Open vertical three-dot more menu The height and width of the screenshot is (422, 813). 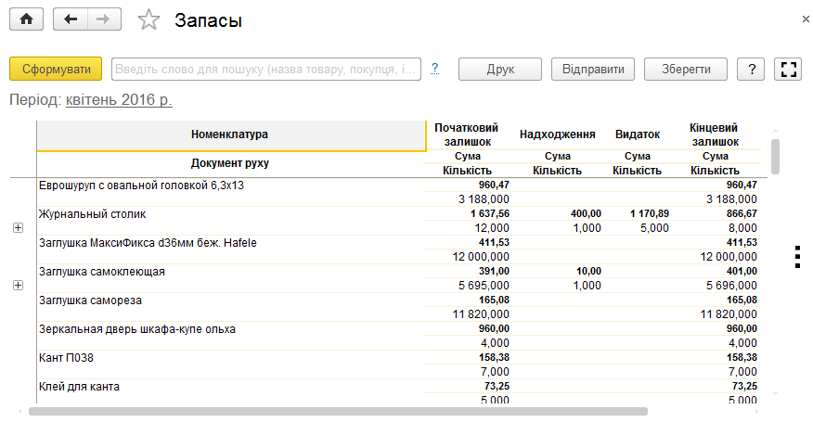pos(797,257)
